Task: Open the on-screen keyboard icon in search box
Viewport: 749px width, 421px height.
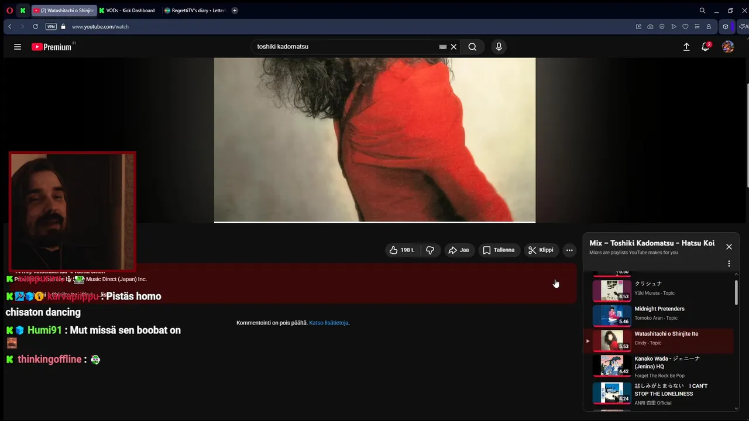Action: coord(443,47)
